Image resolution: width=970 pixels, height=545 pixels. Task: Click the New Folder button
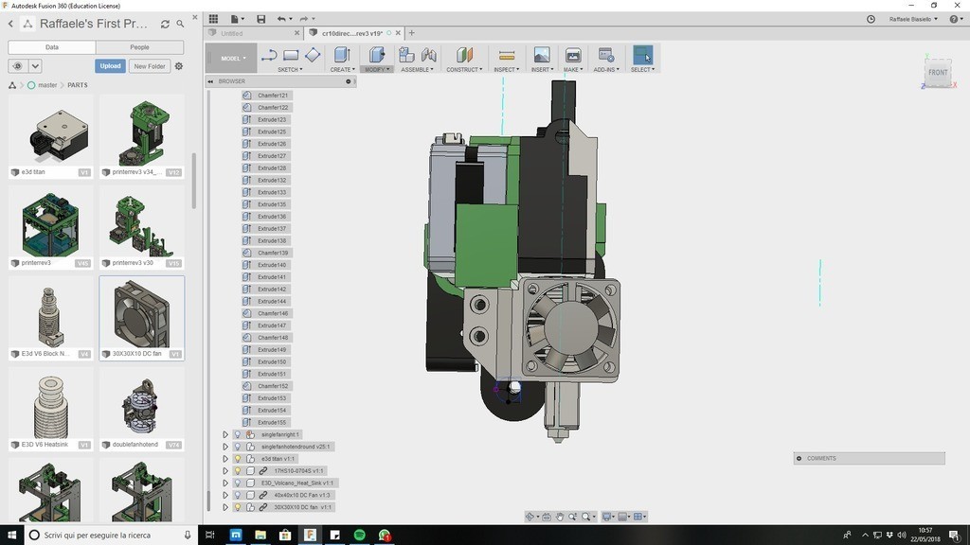pyautogui.click(x=150, y=66)
